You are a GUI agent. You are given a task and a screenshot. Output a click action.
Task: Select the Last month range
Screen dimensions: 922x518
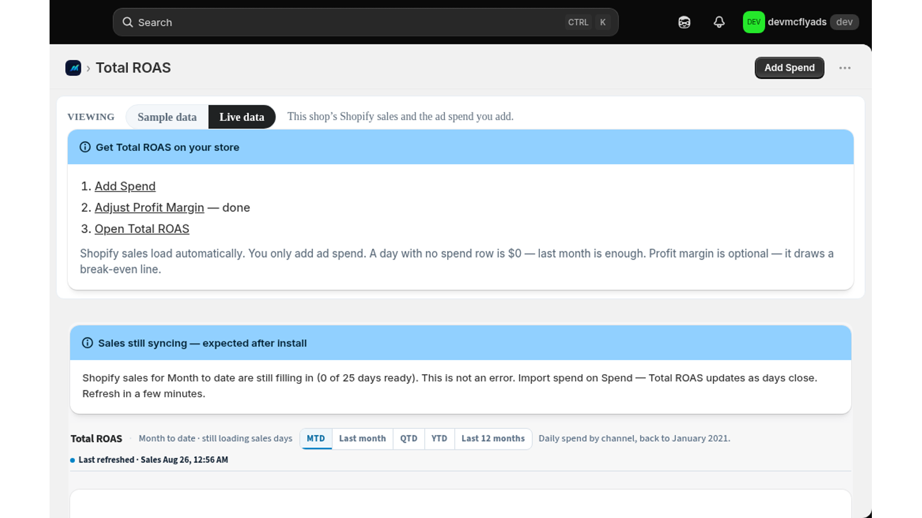362,439
